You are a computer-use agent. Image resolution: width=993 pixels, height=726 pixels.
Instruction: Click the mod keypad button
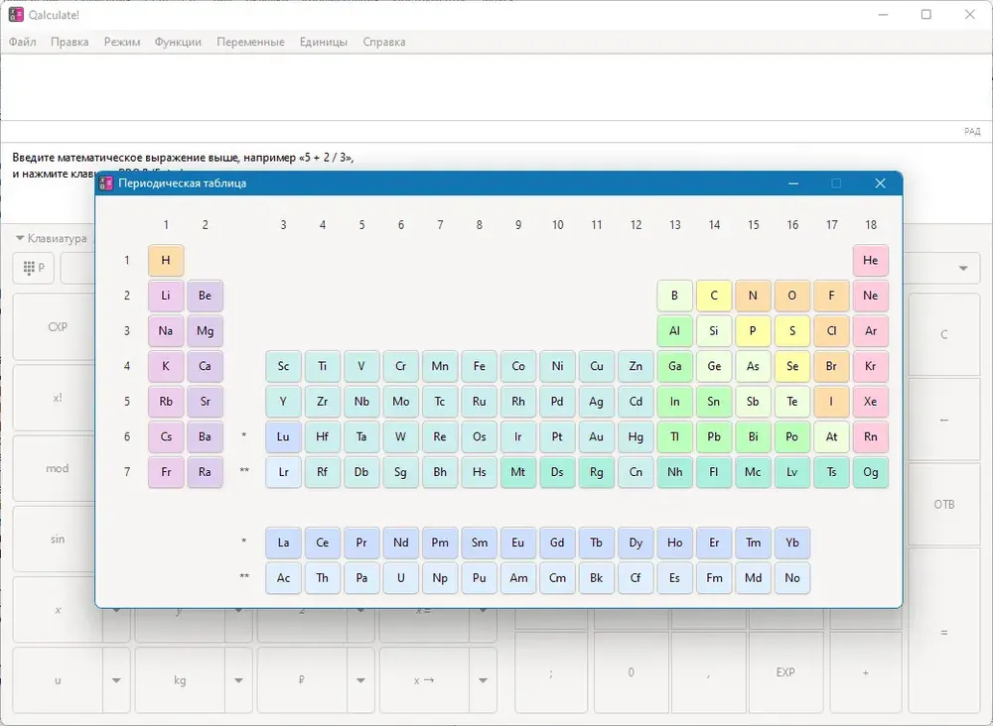57,468
